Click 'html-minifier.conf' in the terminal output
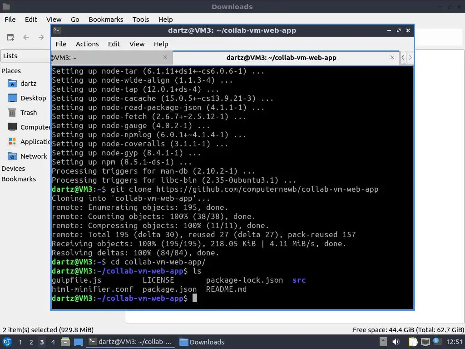The width and height of the screenshot is (465, 349). pyautogui.click(x=93, y=289)
